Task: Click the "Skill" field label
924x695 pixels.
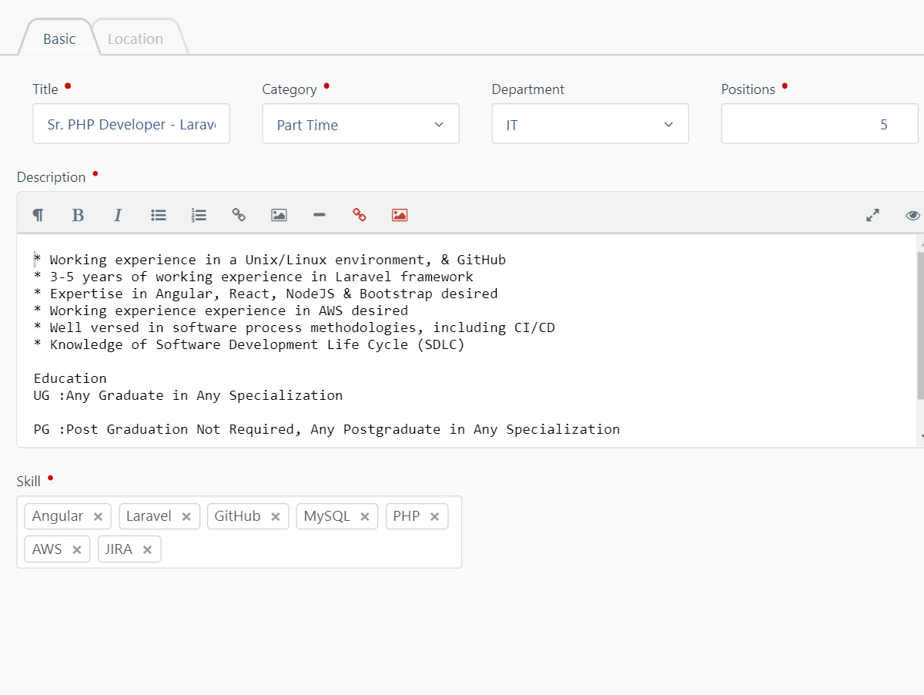Action: (x=28, y=482)
